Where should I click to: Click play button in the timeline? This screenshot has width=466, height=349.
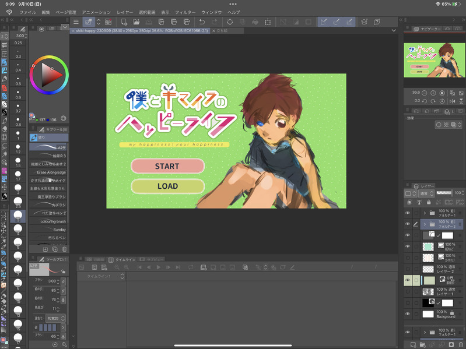click(x=159, y=267)
